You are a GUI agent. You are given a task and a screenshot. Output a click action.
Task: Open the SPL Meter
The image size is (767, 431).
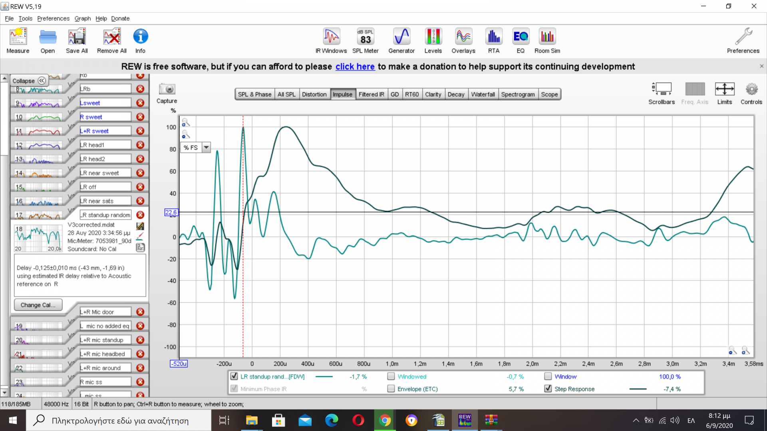point(365,41)
